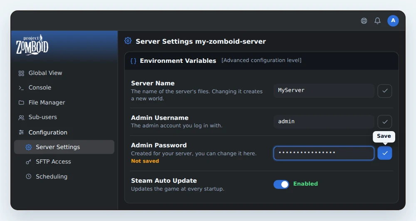
Task: Click the Console prompt icon
Action: (x=21, y=87)
